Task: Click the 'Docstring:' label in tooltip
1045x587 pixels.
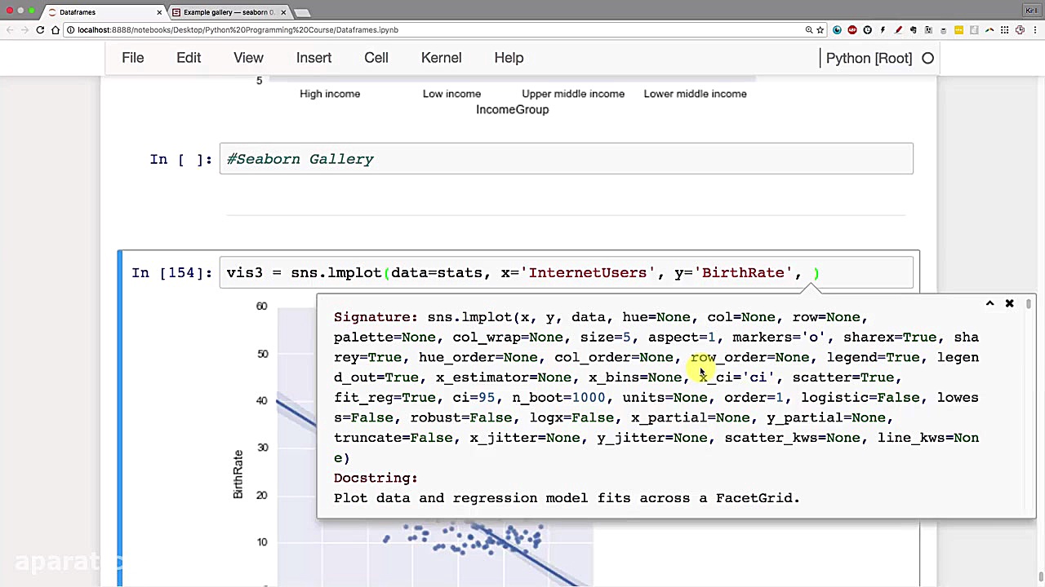Action: tap(376, 478)
